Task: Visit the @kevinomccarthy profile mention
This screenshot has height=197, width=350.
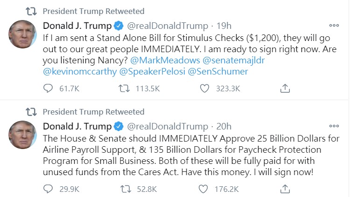Action: pos(79,72)
